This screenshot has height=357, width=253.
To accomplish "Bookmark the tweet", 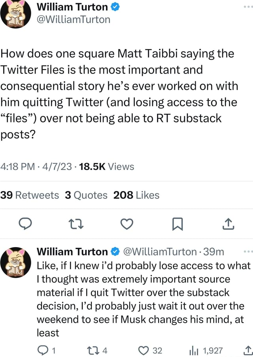I will point(177,224).
